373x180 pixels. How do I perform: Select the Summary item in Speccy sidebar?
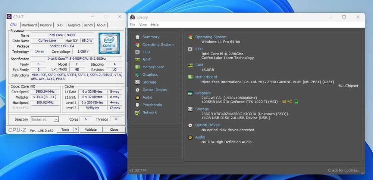[x=151, y=37]
